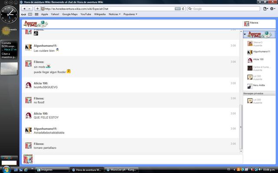Collapse the wiki chat user list arrow
The image size is (278, 173).
point(245,34)
